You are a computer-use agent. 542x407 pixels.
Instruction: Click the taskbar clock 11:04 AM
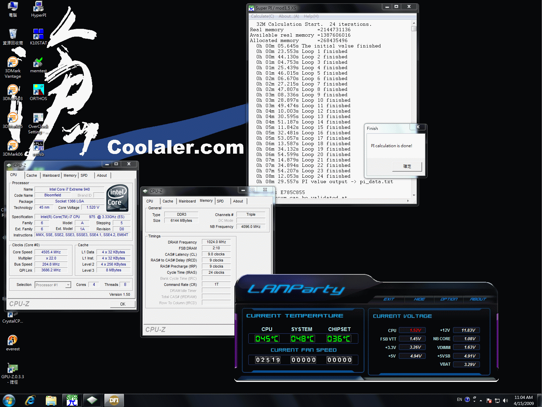tap(524, 398)
